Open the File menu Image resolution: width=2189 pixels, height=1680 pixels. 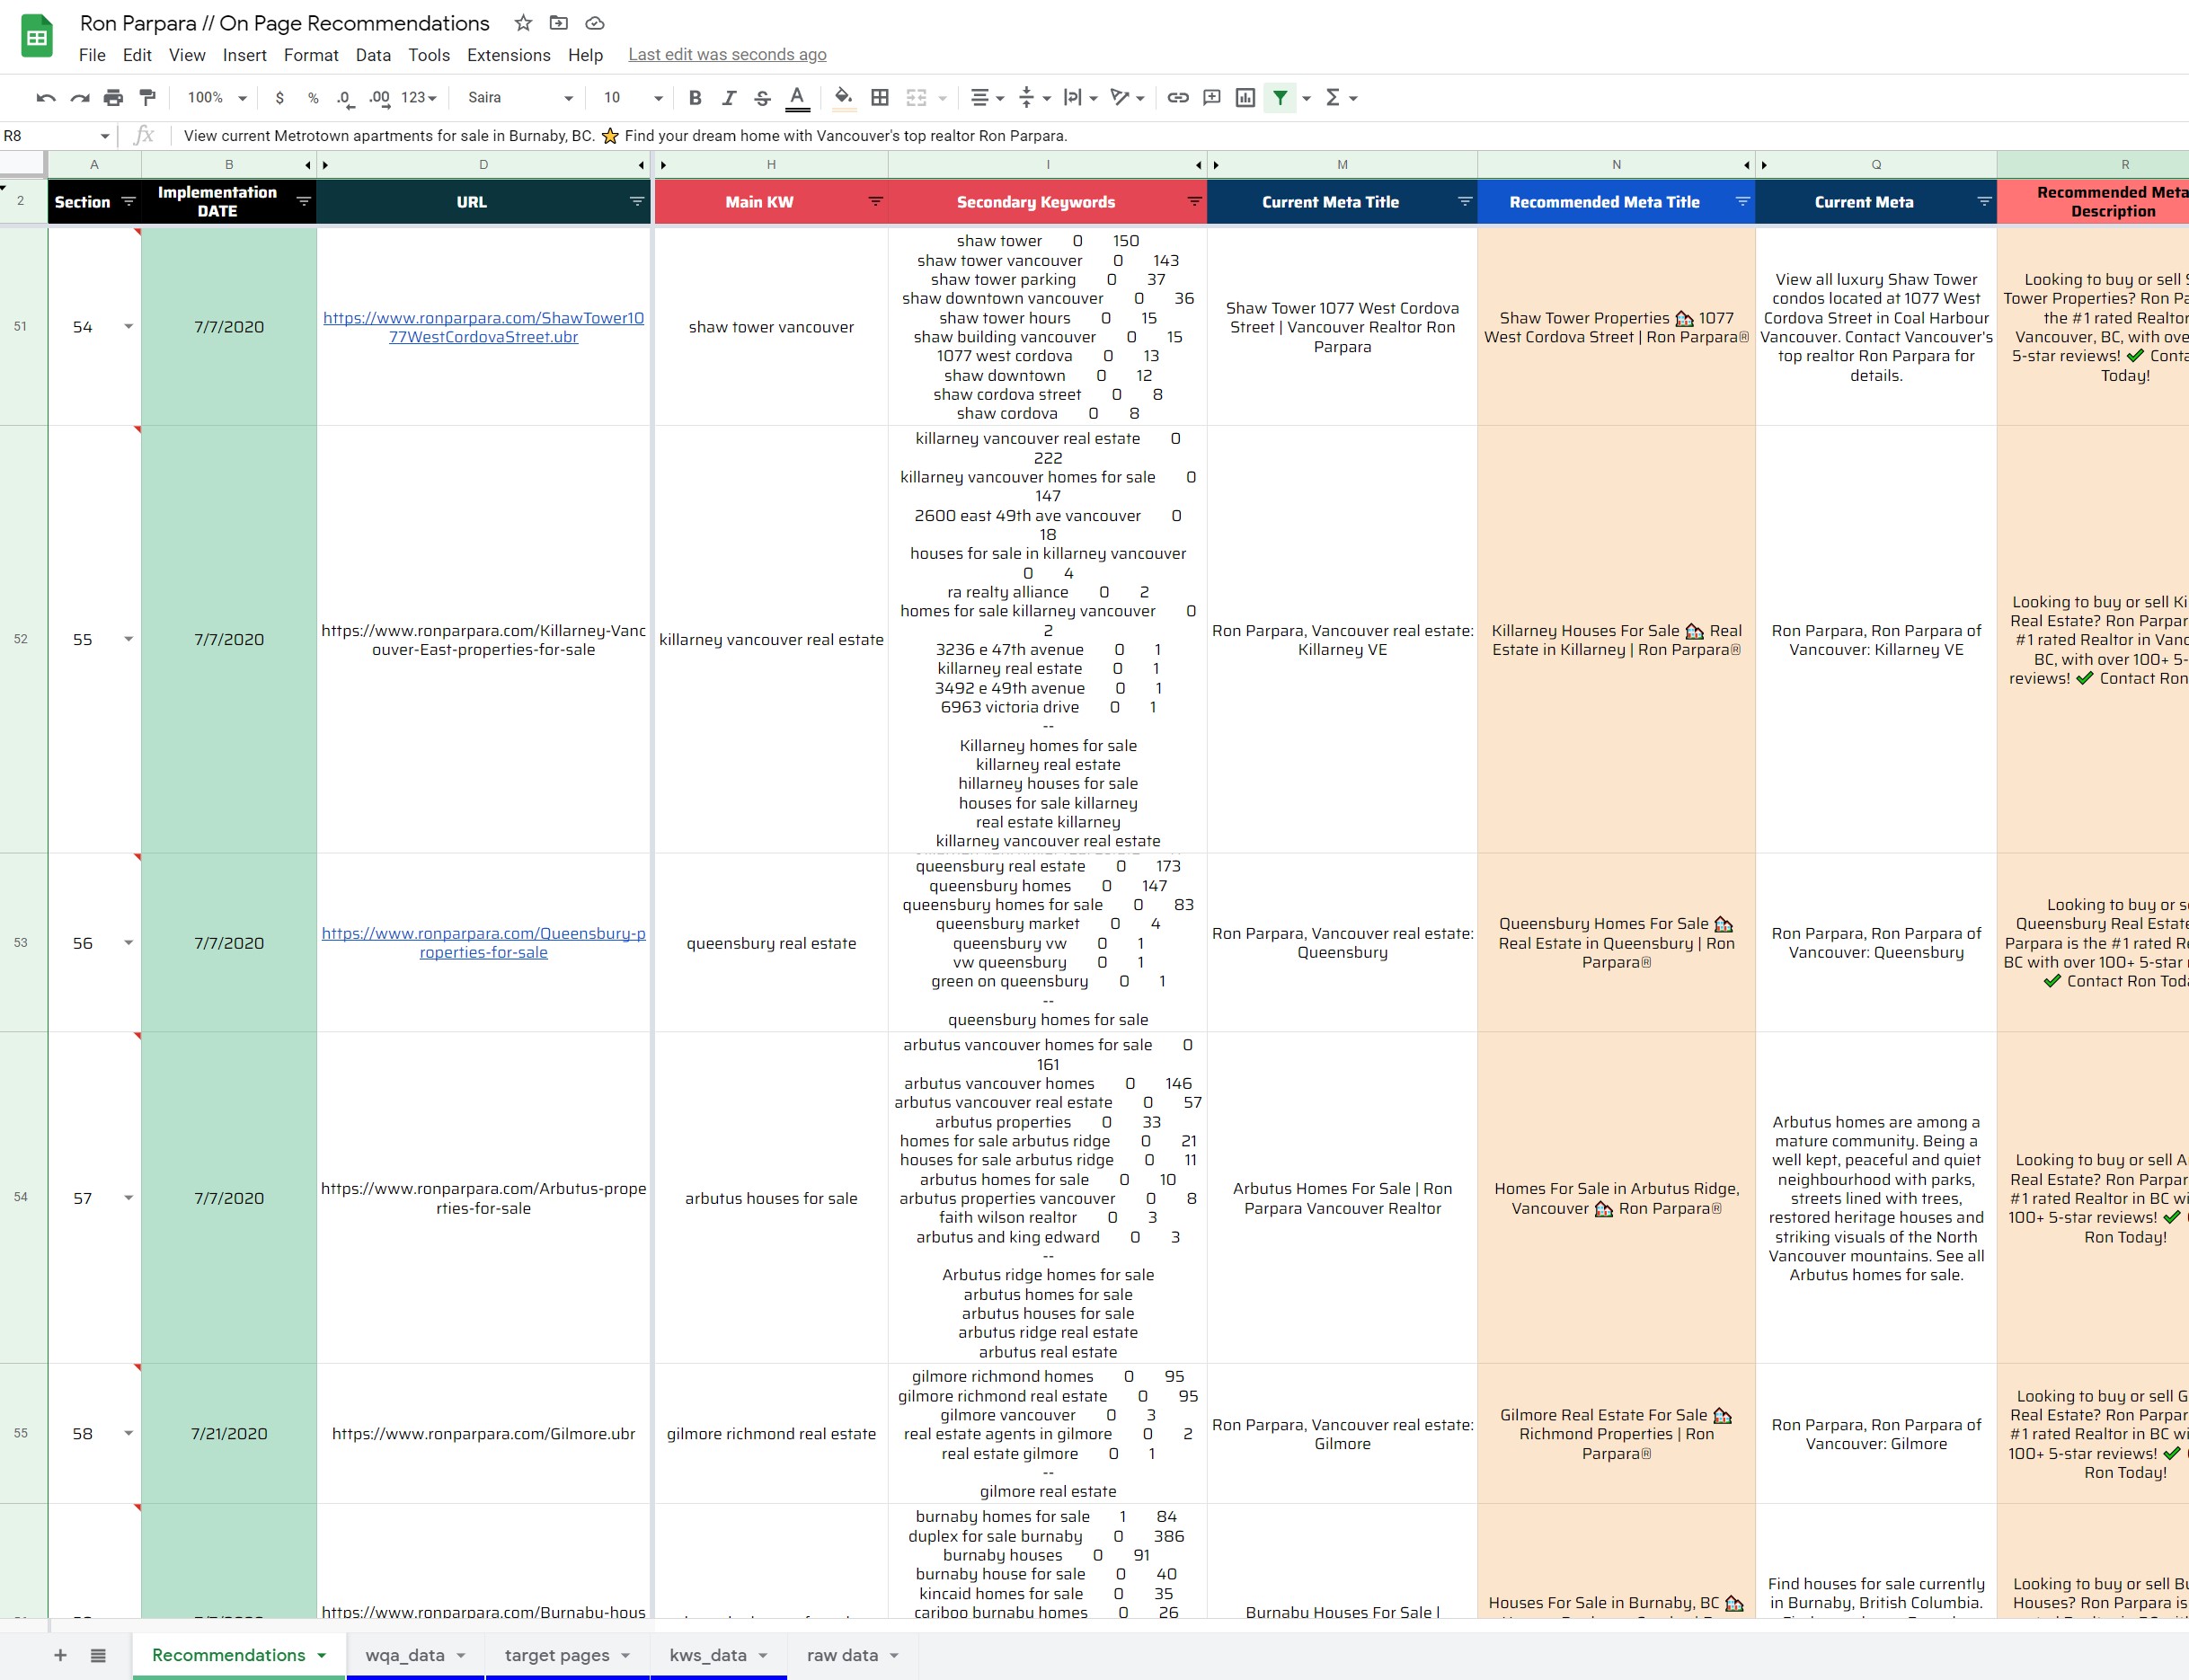pos(92,55)
